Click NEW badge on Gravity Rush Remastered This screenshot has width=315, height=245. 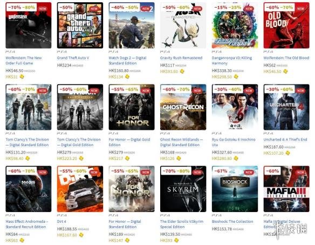click(197, 9)
